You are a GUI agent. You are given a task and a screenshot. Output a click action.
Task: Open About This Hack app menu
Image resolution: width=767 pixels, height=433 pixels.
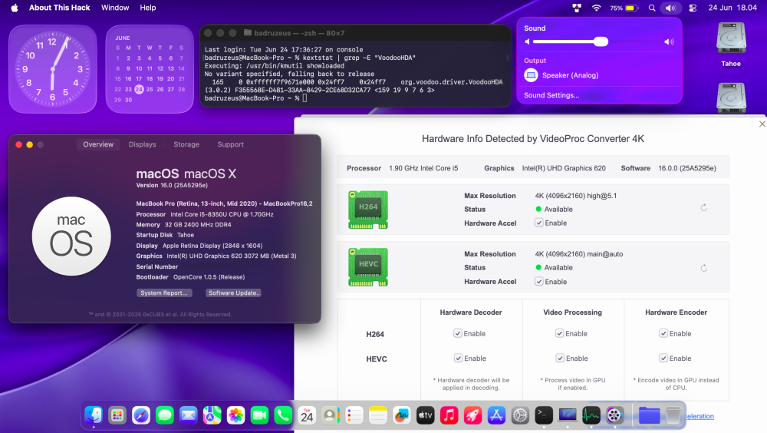[59, 8]
